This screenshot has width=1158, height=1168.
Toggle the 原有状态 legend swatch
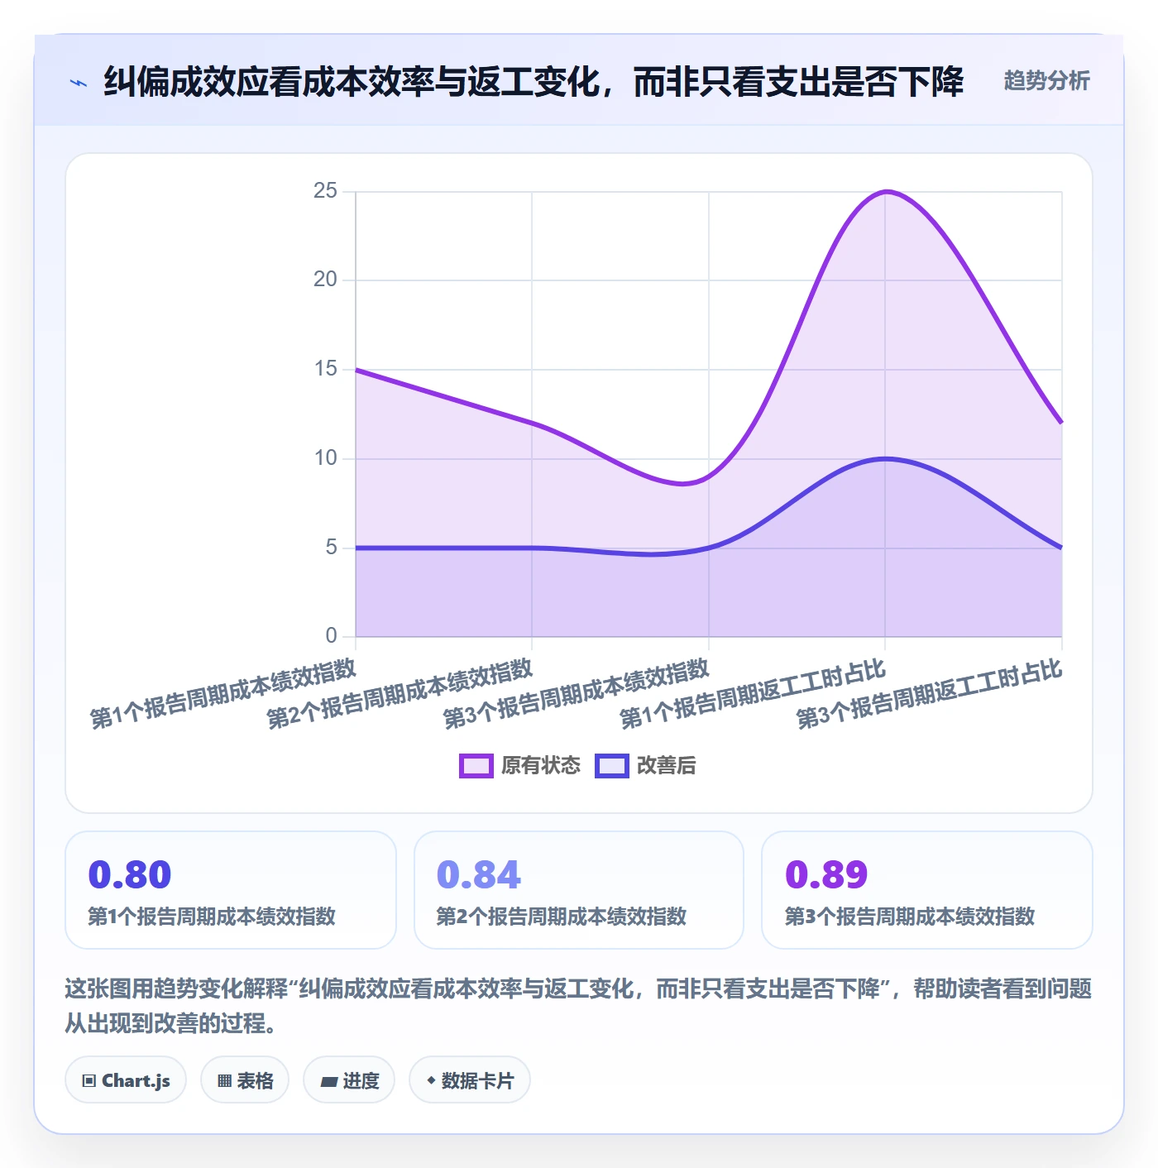476,766
